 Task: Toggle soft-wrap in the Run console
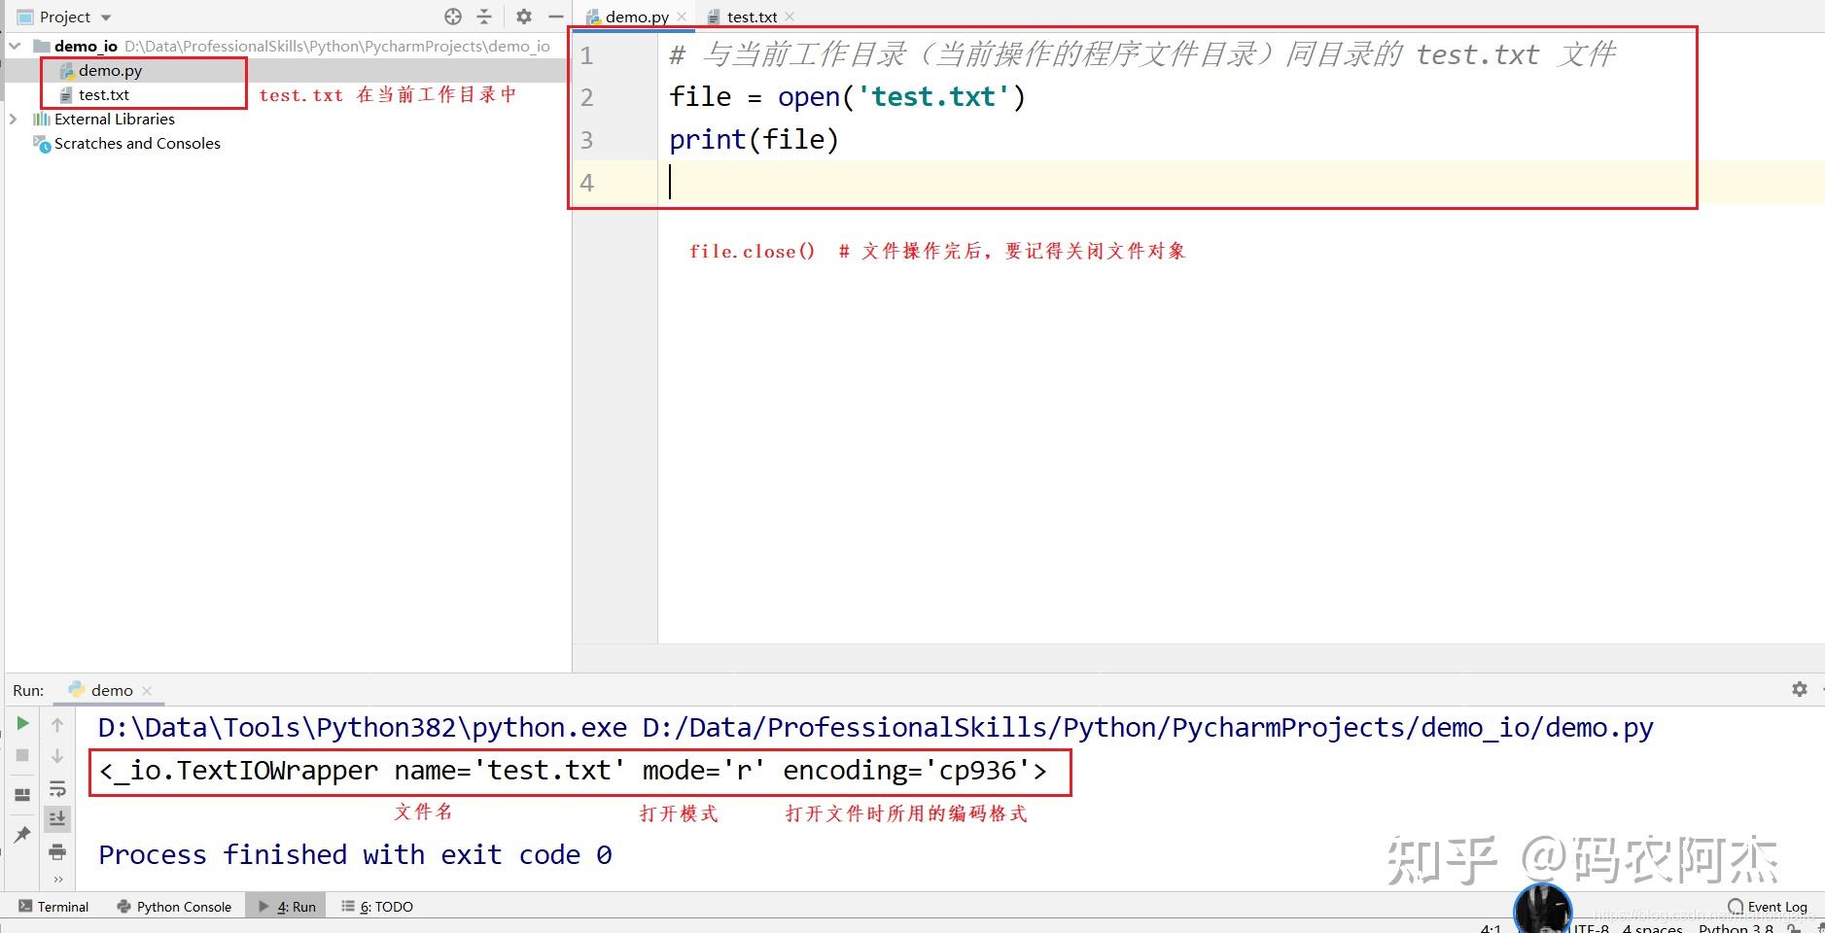[58, 789]
